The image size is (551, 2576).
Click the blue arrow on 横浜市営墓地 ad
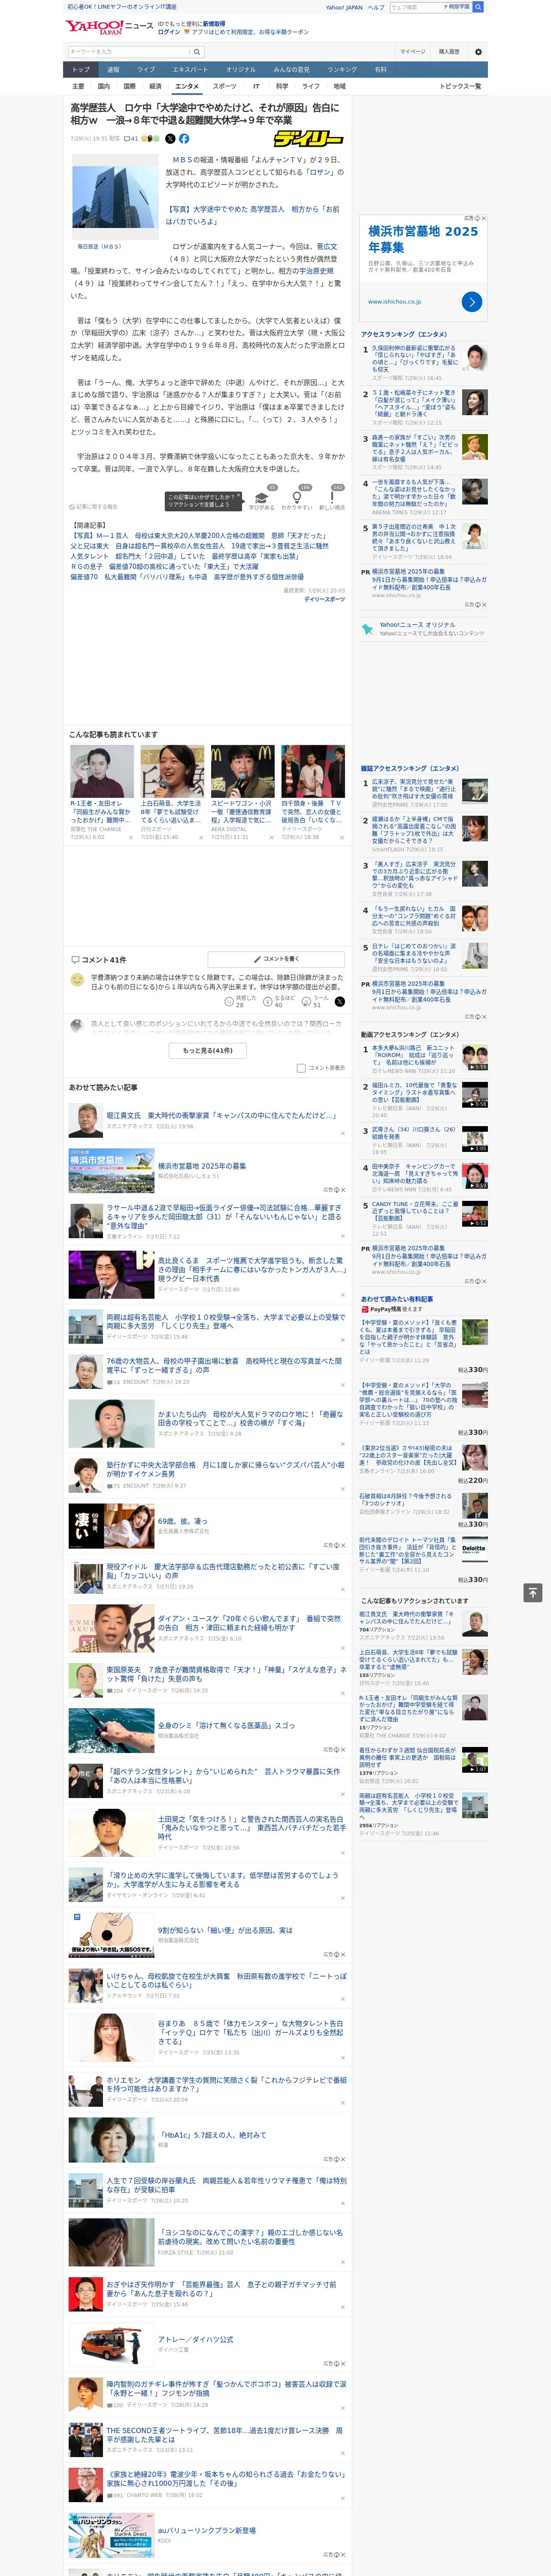click(x=472, y=301)
